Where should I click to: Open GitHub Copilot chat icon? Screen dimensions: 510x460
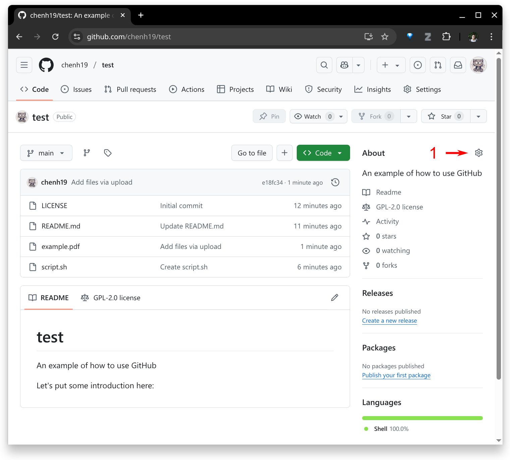click(x=344, y=65)
